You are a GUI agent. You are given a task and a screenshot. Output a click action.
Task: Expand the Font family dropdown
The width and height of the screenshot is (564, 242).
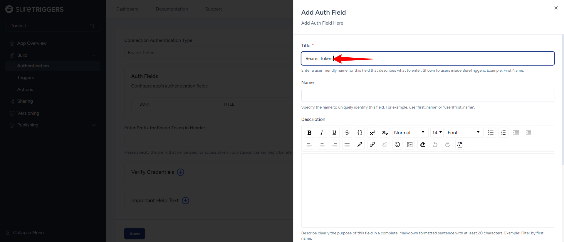[x=464, y=133]
